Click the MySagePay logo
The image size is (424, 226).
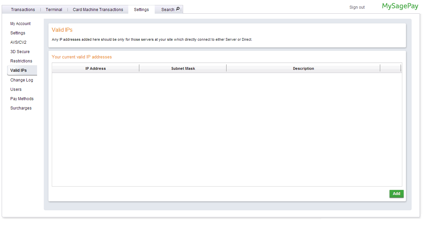click(400, 6)
